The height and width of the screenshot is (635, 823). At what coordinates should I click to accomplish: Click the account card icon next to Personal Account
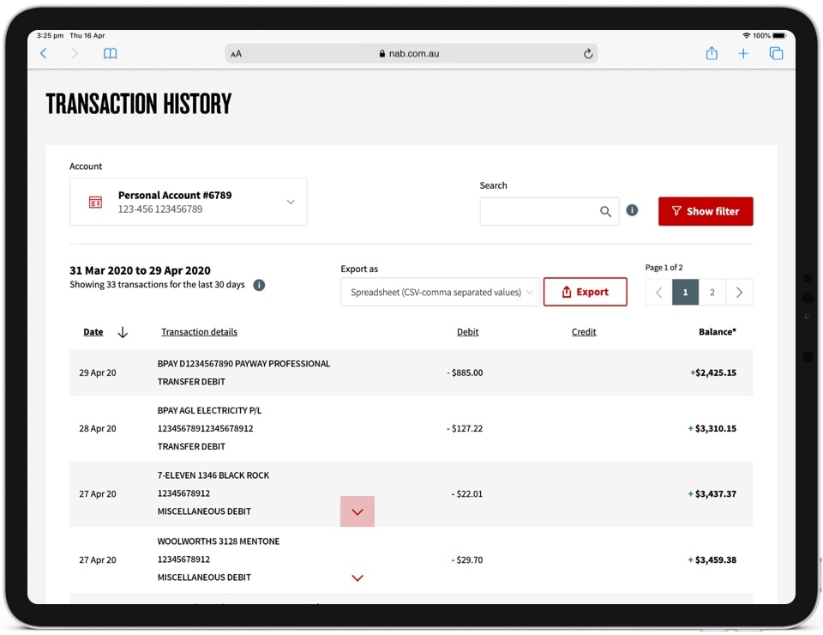coord(95,201)
